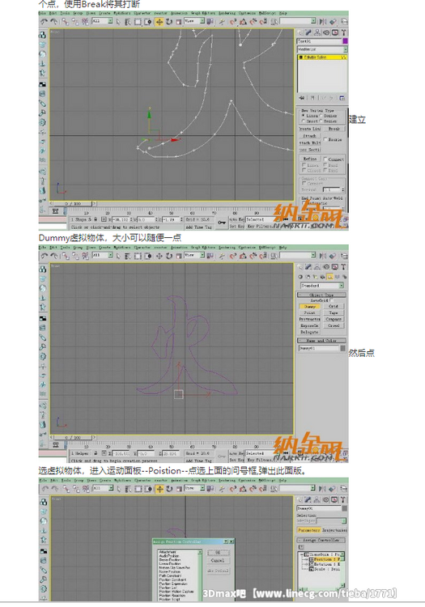Open the Modifiers menu in Editable Spline screenshot
Image resolution: width=425 pixels, height=607 pixels.
121,13
